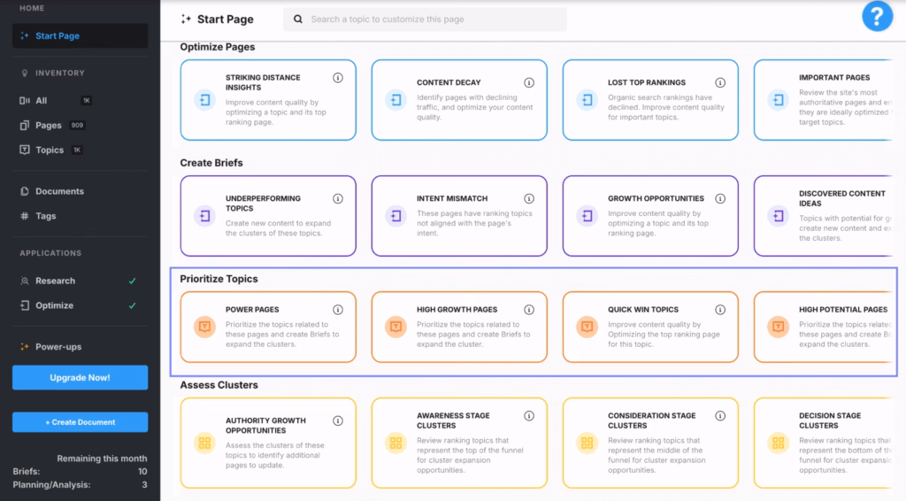Click the Quick Win Topics orange card icon
The image size is (906, 501).
(587, 327)
